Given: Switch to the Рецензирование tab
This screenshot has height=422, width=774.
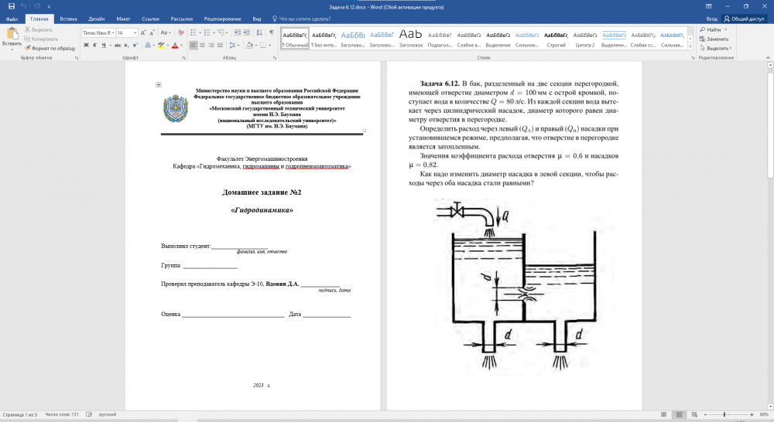Looking at the screenshot, I should [x=222, y=19].
